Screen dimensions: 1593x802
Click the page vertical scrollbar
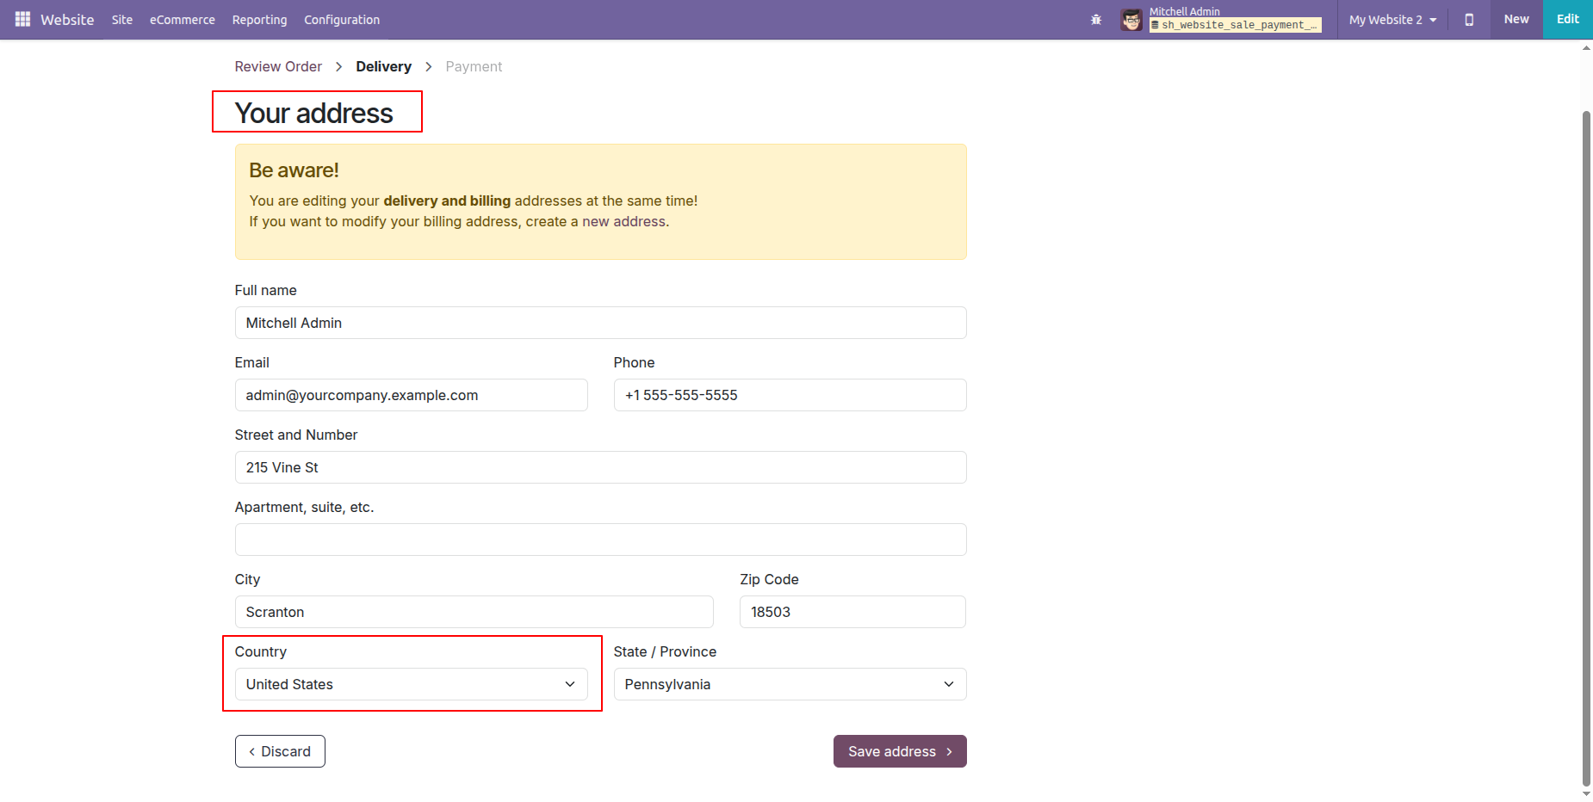coord(1586,447)
